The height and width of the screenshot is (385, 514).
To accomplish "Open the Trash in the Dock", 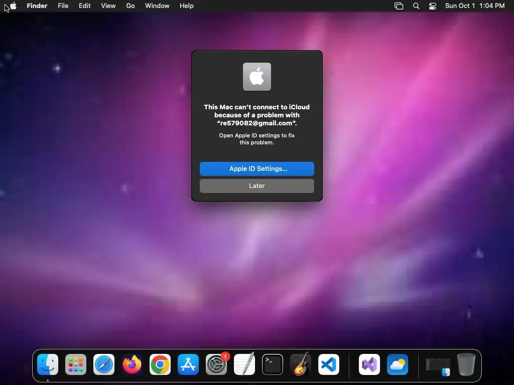I will click(x=466, y=364).
